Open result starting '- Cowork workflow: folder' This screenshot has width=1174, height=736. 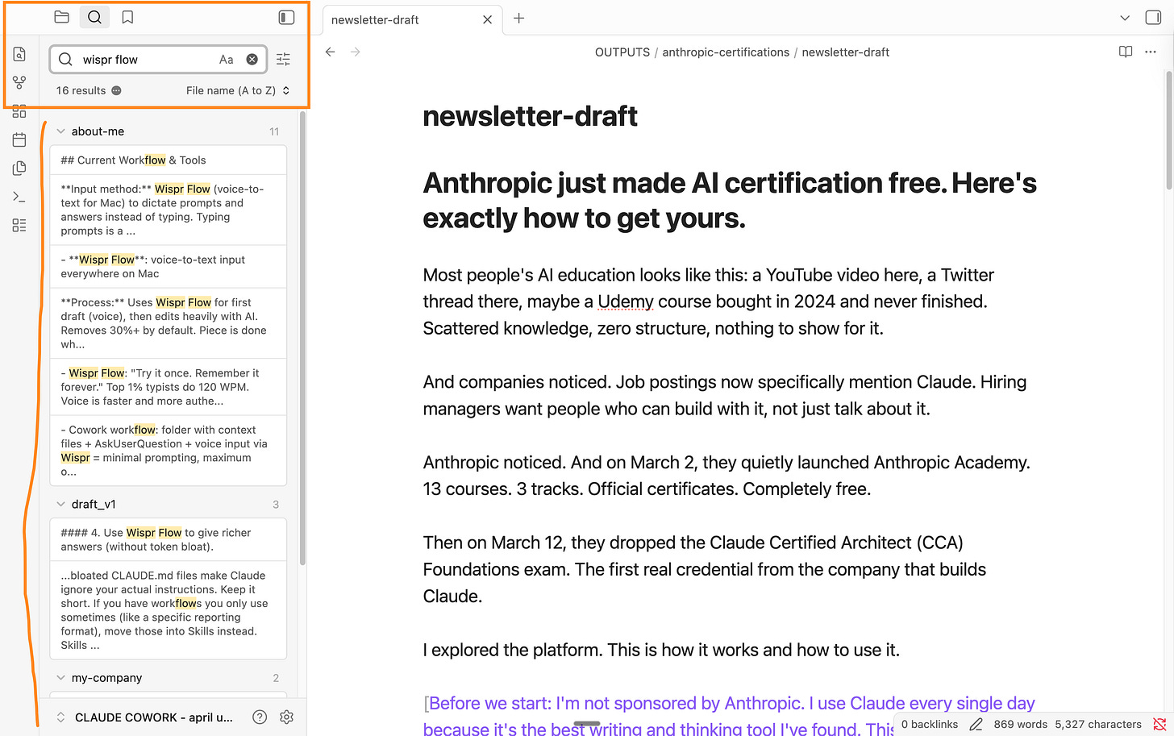[169, 451]
